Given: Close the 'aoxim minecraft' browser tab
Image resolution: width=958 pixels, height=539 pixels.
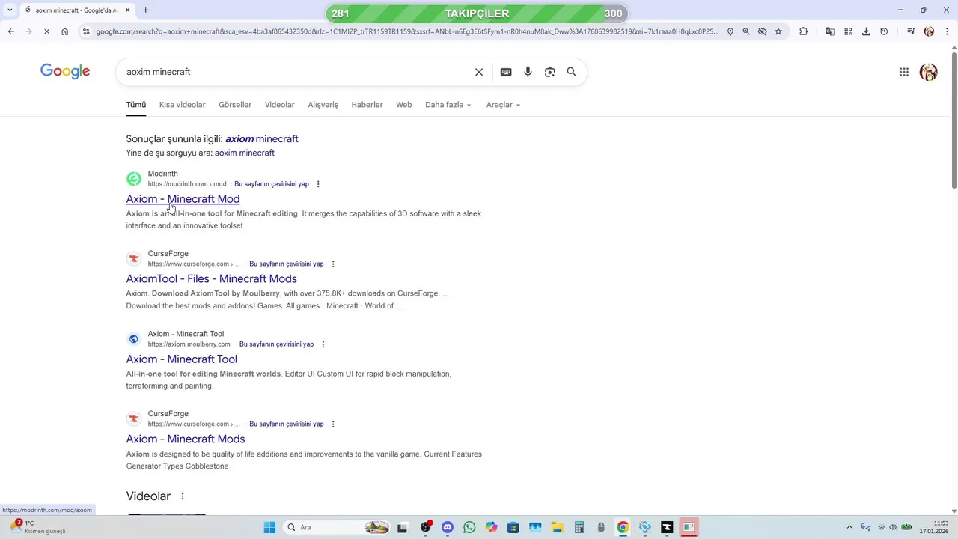Looking at the screenshot, I should tap(127, 10).
